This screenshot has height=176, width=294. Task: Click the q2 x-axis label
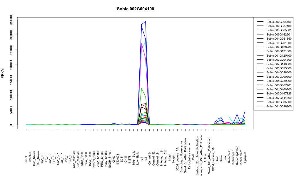(146, 158)
